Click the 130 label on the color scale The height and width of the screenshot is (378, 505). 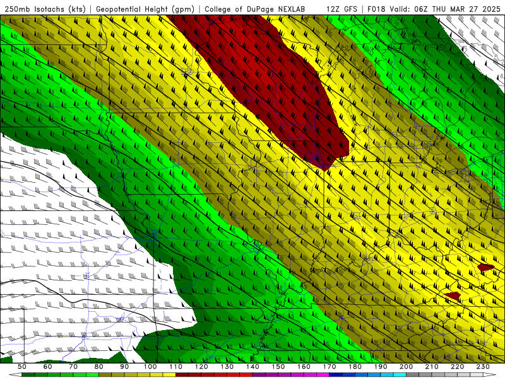(227, 367)
